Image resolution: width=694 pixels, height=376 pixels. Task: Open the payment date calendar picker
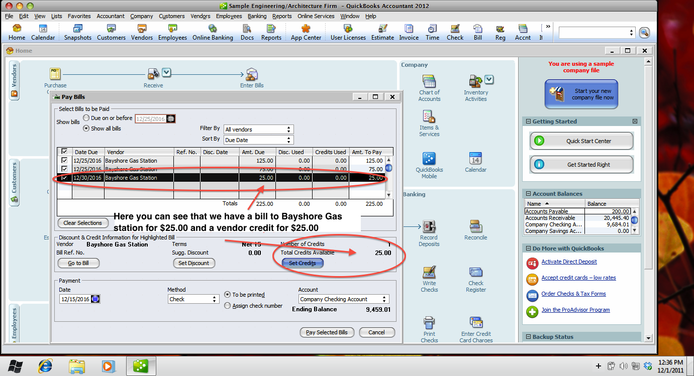pyautogui.click(x=95, y=299)
